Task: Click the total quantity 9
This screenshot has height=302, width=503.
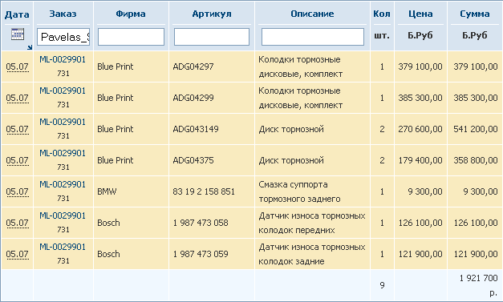Action: 382,285
